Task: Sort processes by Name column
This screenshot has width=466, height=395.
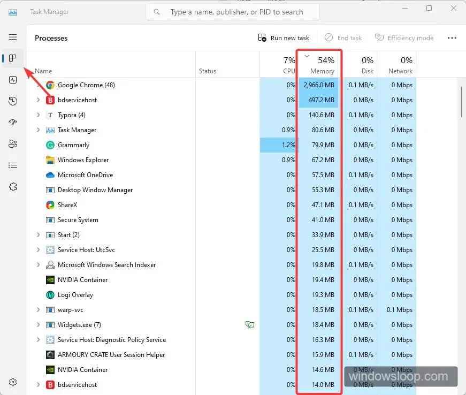Action: tap(111, 65)
